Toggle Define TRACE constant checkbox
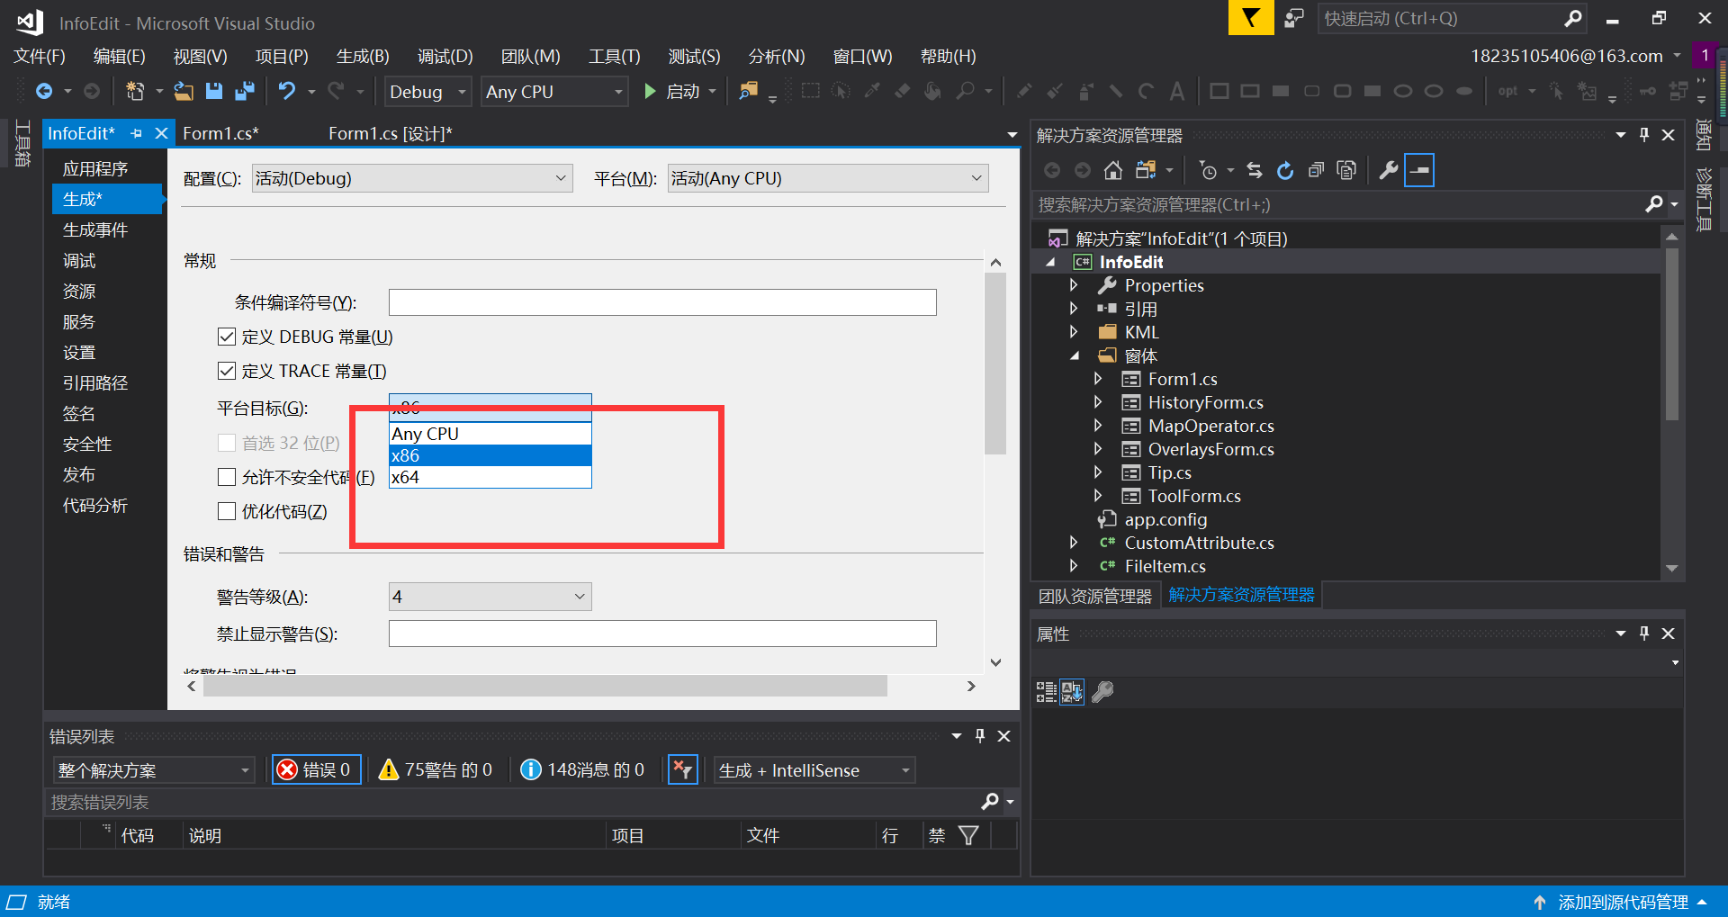The width and height of the screenshot is (1728, 917). (227, 371)
